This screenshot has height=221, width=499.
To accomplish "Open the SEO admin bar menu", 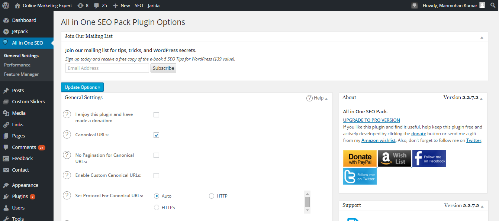I will pos(139,6).
